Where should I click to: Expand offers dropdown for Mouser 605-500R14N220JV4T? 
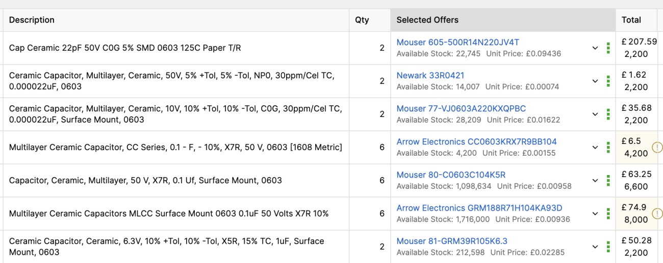[595, 48]
